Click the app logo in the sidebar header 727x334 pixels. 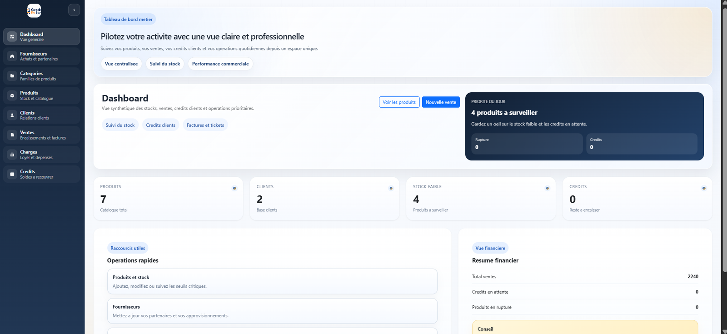tap(34, 10)
